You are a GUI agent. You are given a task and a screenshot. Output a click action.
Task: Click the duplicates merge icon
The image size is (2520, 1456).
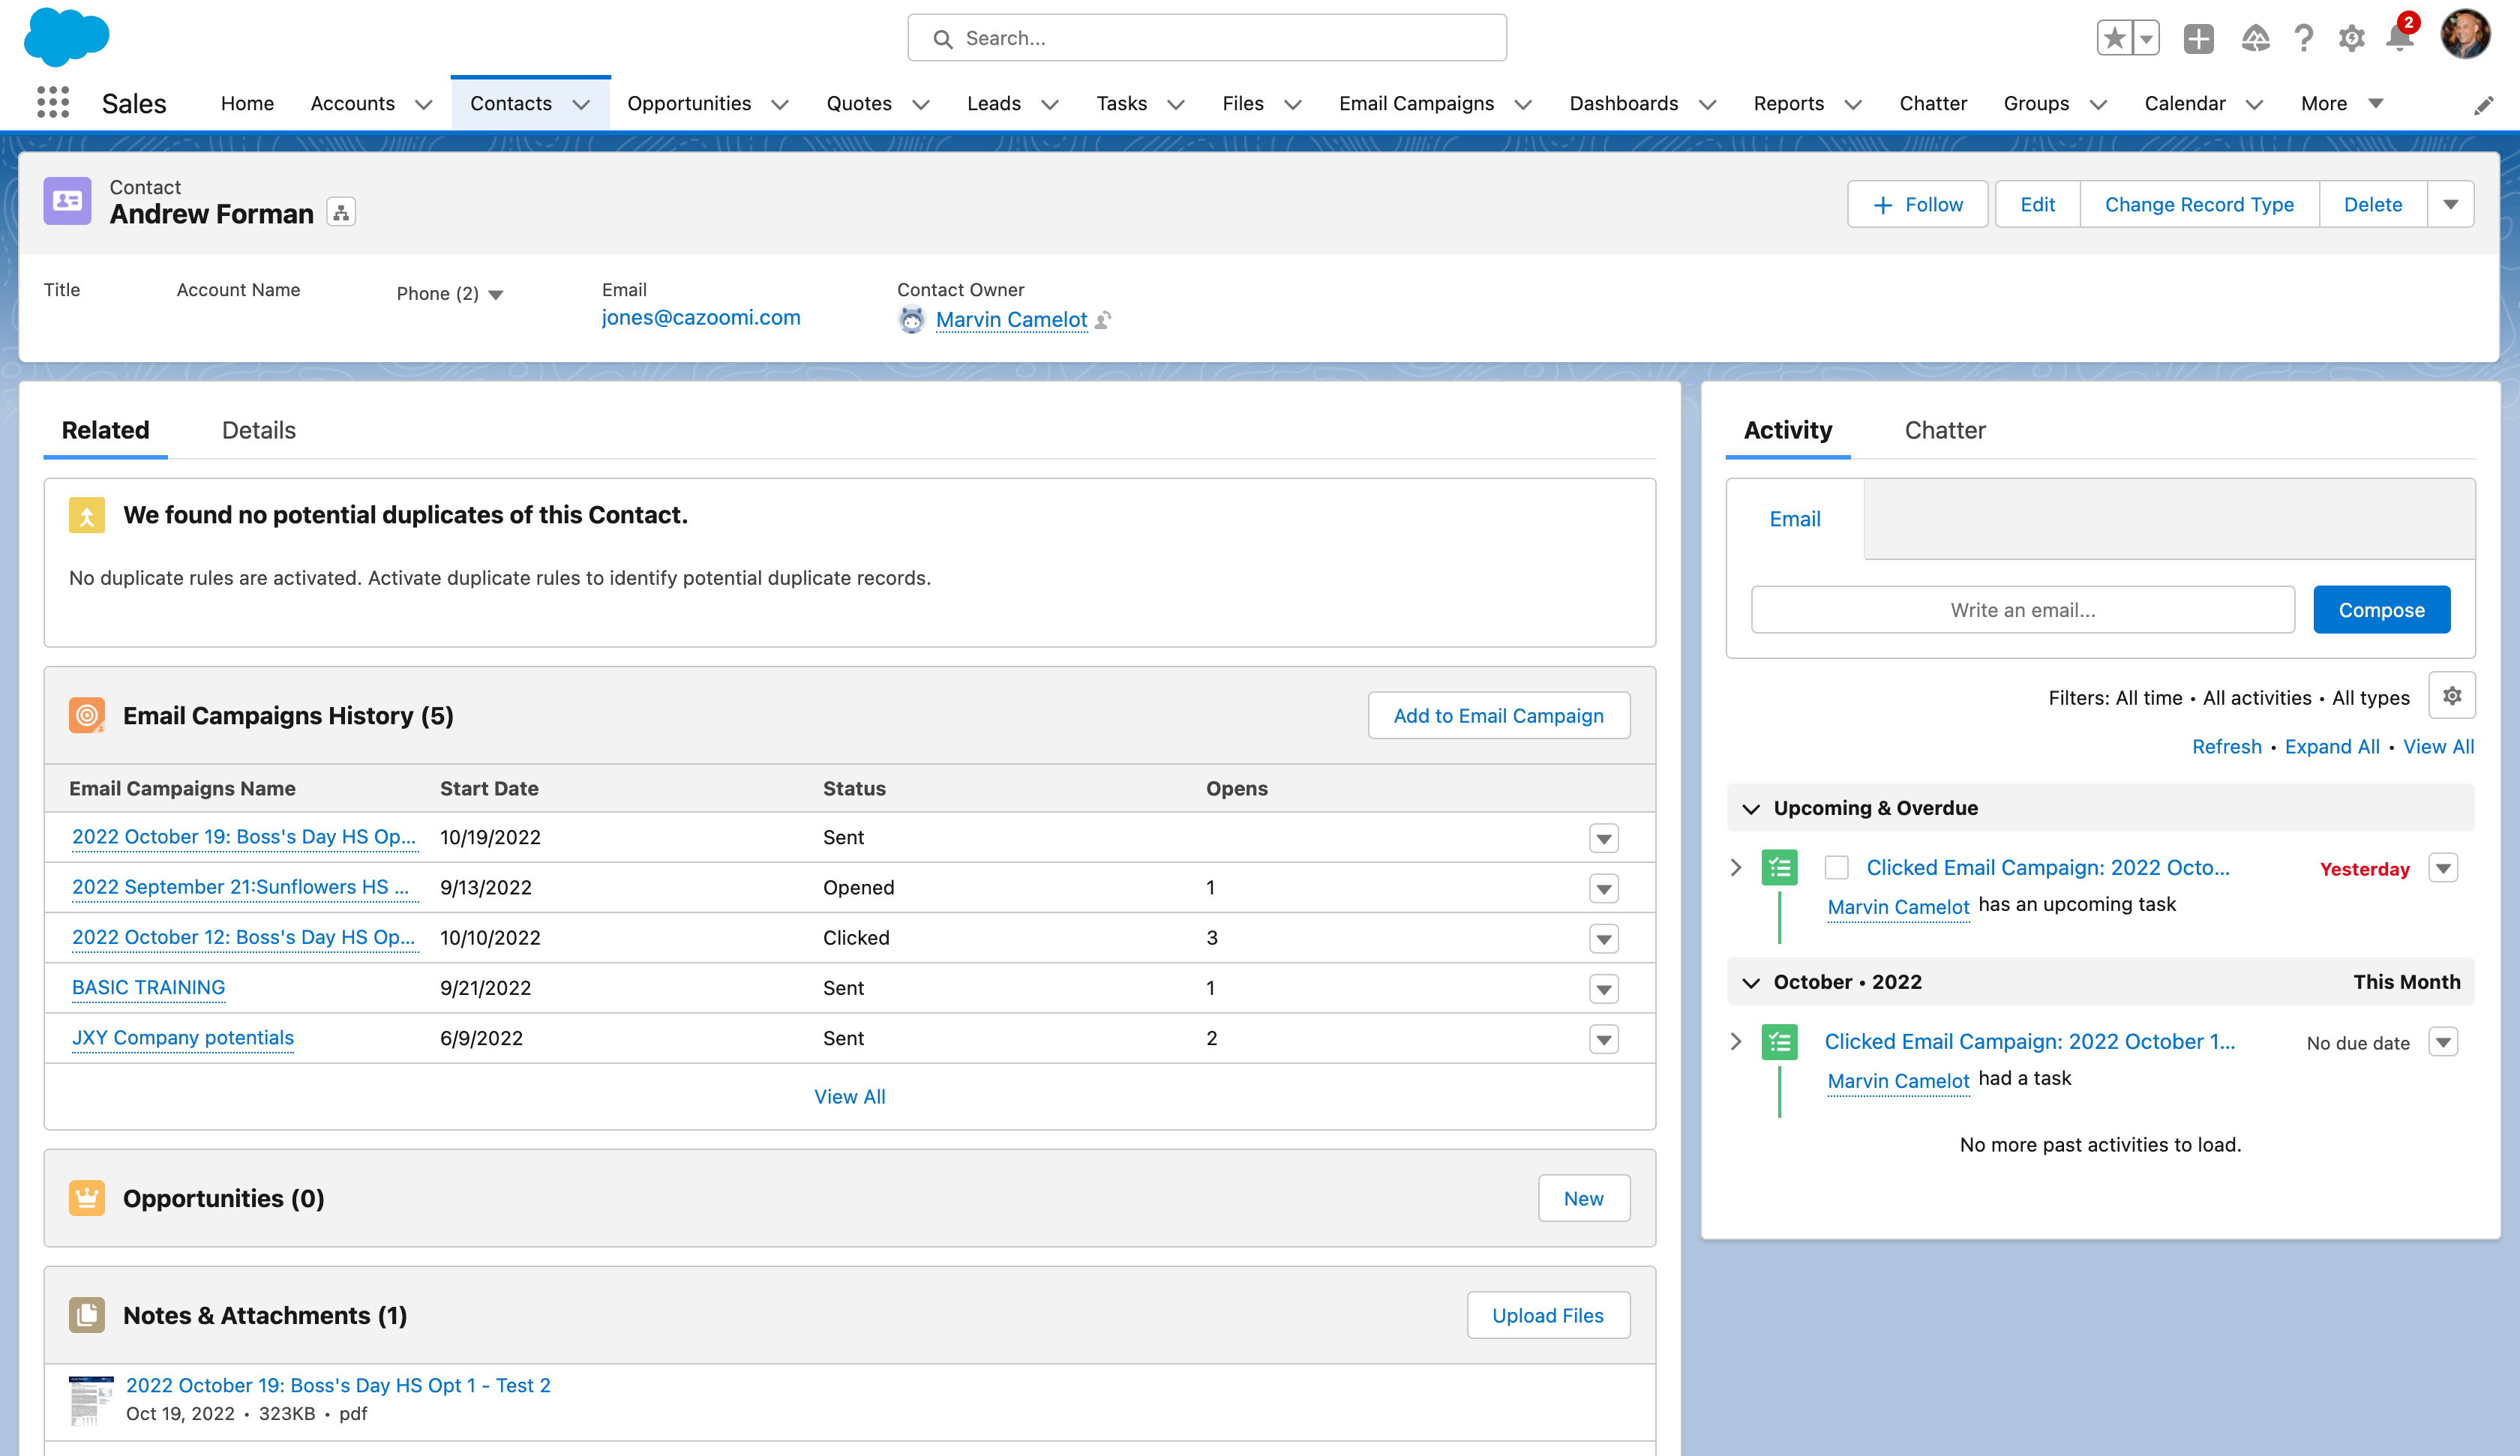[87, 515]
